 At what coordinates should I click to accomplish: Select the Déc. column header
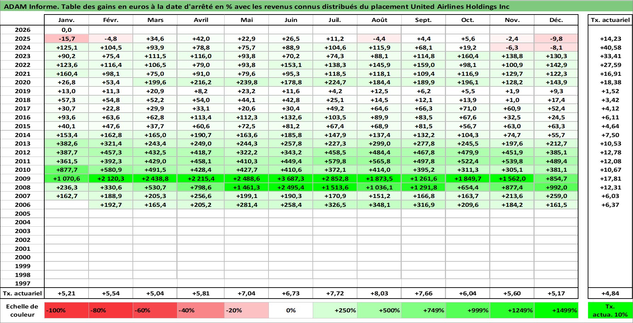pyautogui.click(x=556, y=20)
